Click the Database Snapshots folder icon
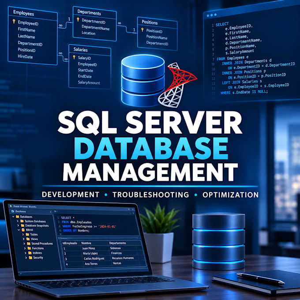 22,225
